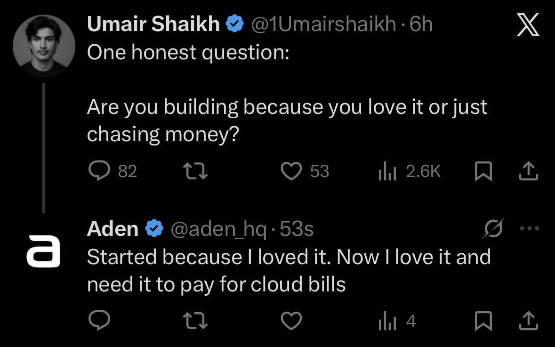Viewport: 555px width, 347px height.
Task: Visit the @aden_hq handle link
Action: pyautogui.click(x=218, y=229)
